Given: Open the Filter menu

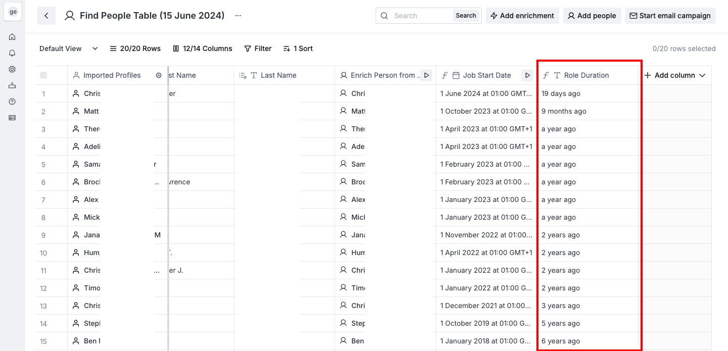Looking at the screenshot, I should pos(258,48).
